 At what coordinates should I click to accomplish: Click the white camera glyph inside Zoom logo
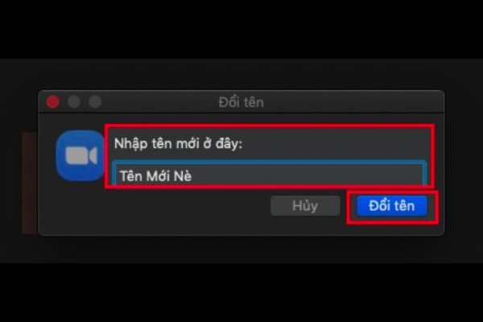coord(81,155)
